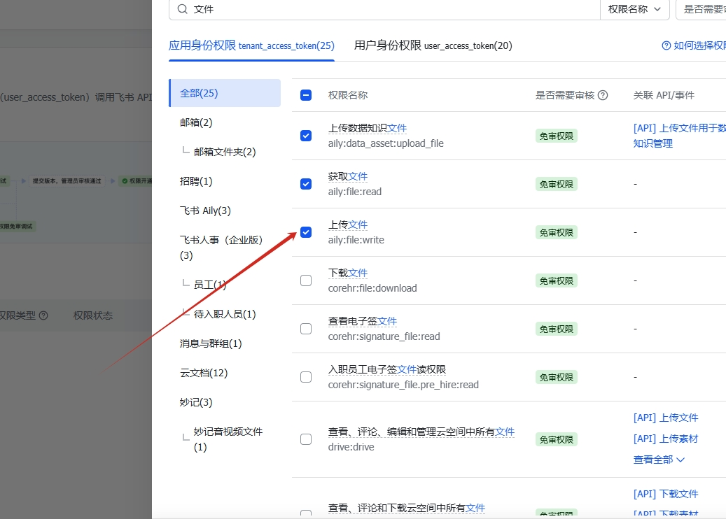Image resolution: width=726 pixels, height=519 pixels.
Task: Select the 邮箱(2) category
Action: 196,122
